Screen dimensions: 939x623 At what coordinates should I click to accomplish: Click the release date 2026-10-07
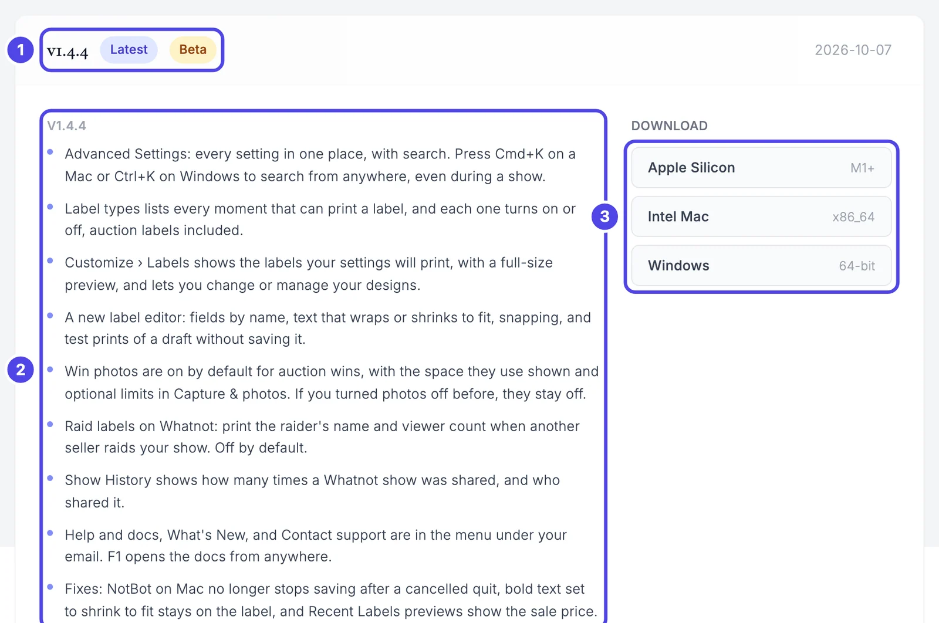point(853,50)
